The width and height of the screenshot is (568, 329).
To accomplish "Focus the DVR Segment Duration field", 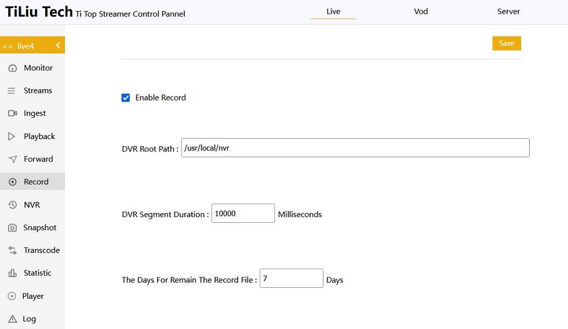I will coord(243,214).
